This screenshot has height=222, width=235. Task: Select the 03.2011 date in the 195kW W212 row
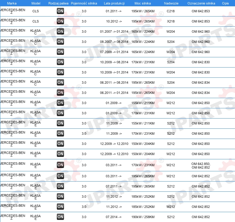(x=114, y=176)
